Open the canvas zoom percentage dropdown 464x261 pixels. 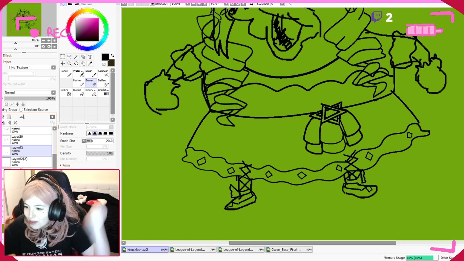click(x=187, y=4)
